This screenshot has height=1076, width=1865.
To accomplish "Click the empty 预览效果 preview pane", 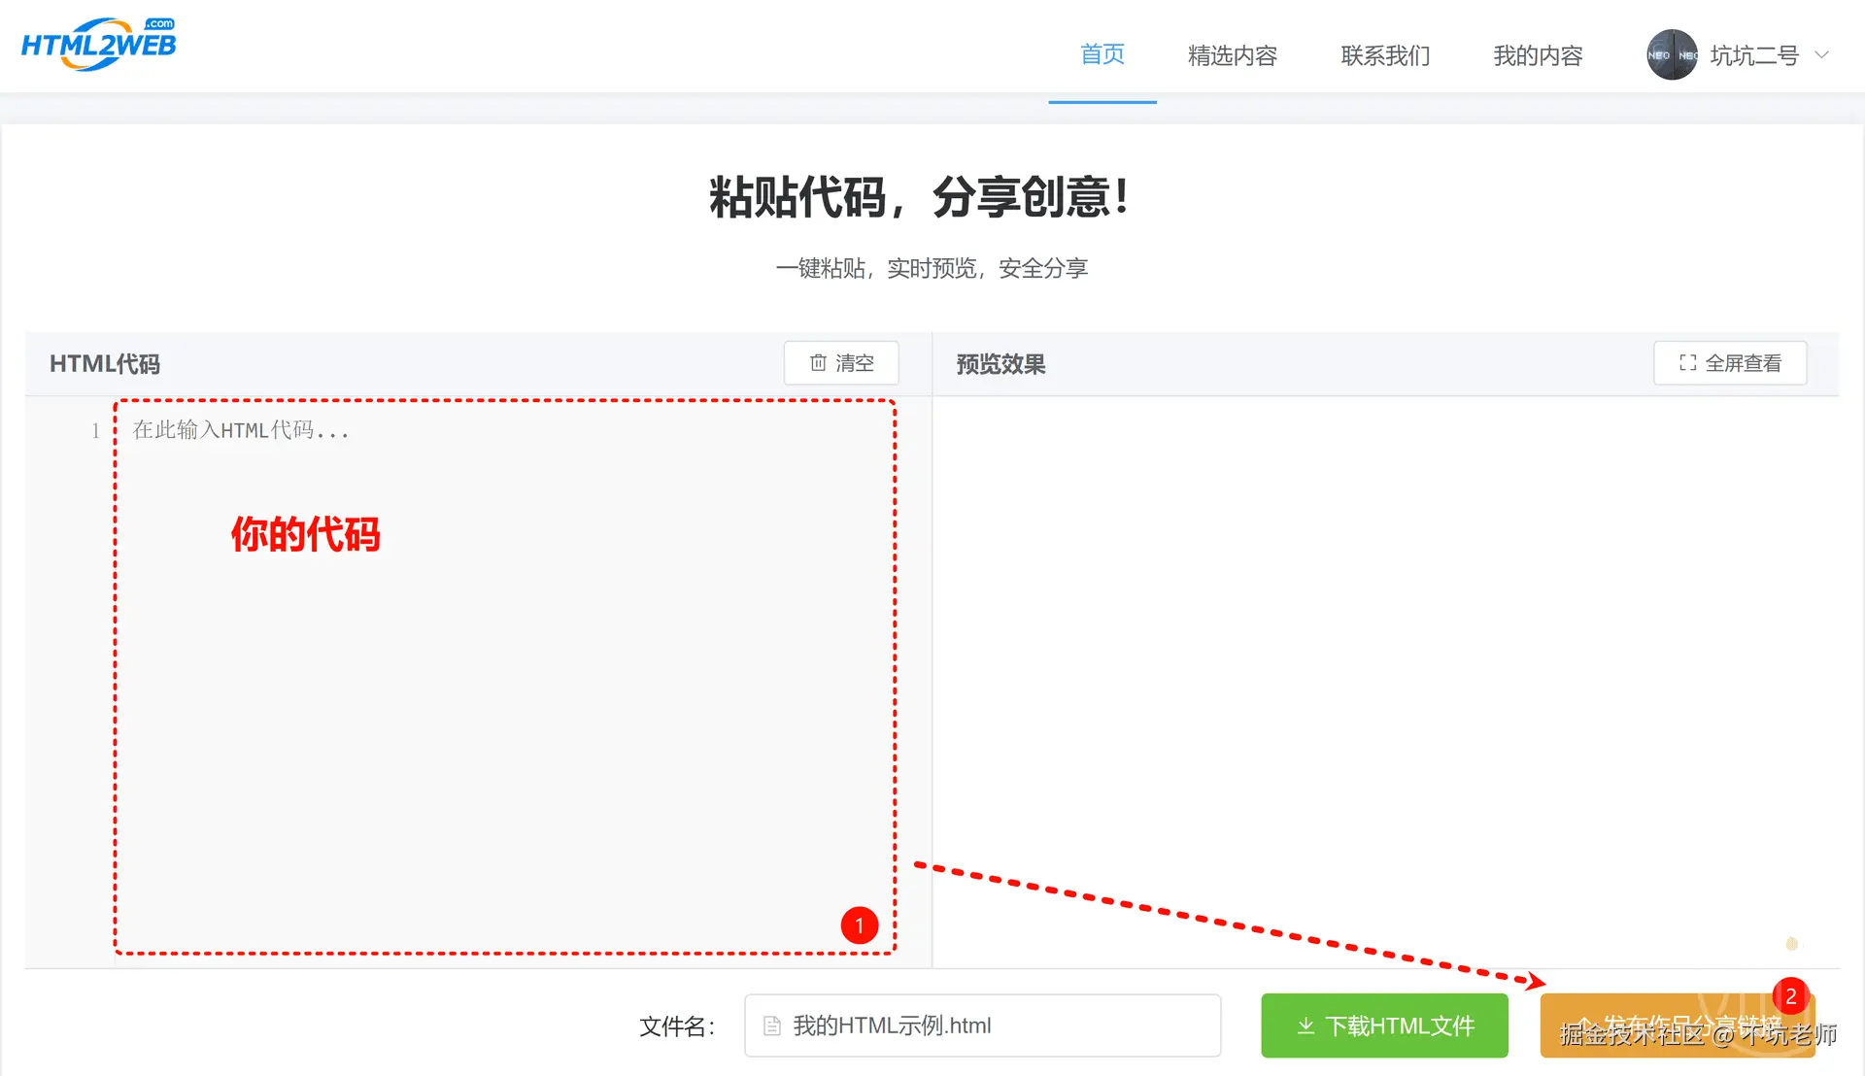I will [x=1384, y=670].
